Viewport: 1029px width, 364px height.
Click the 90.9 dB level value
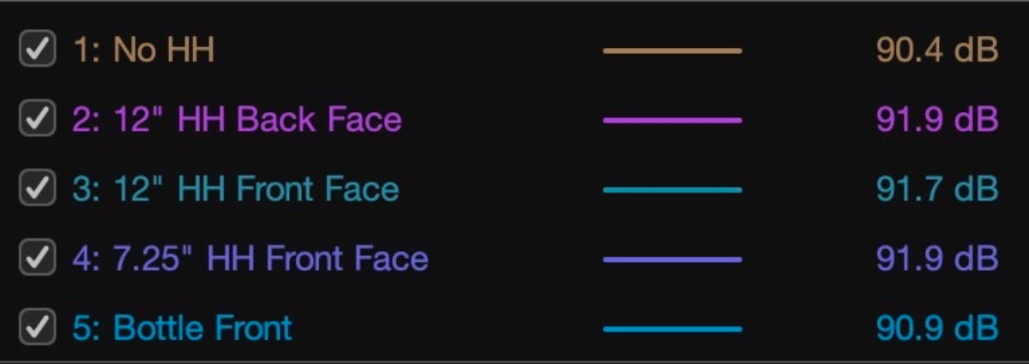click(936, 328)
